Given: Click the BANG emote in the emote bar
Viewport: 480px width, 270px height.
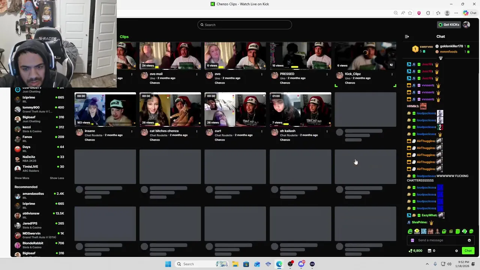Looking at the screenshot, I should click(424, 231).
